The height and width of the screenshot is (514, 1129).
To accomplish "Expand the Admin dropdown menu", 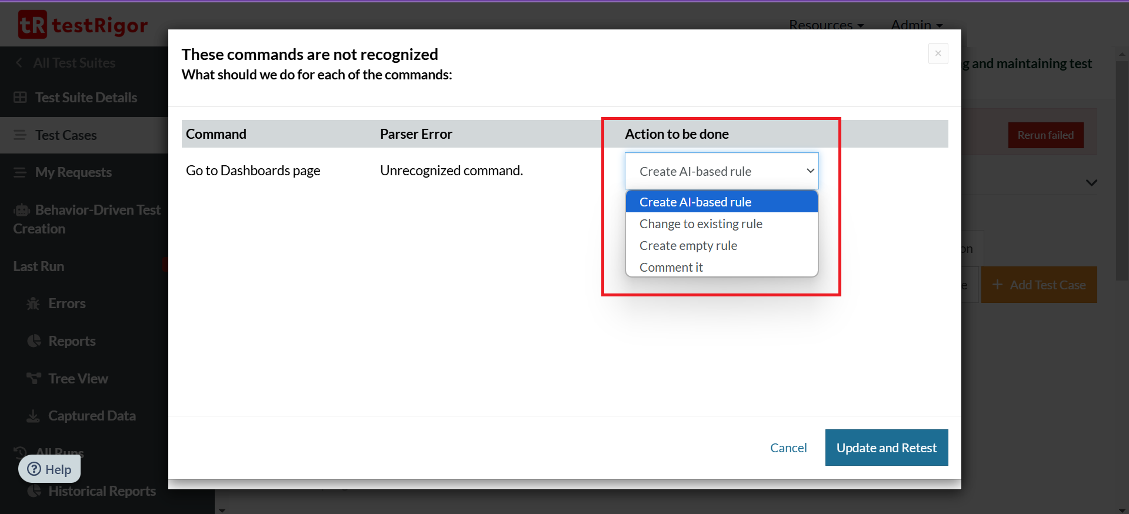I will (917, 25).
